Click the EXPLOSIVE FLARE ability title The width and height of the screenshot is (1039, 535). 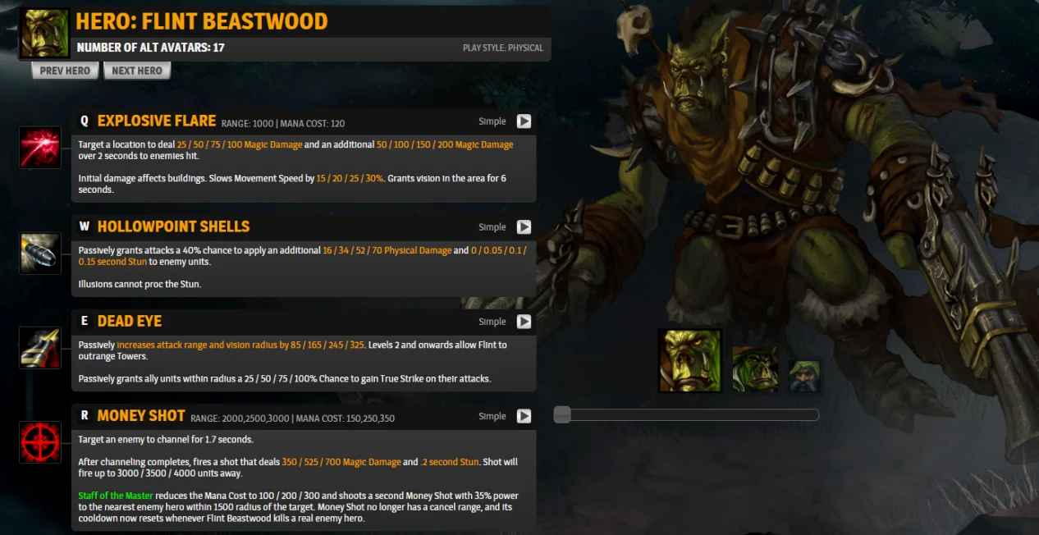tap(157, 121)
